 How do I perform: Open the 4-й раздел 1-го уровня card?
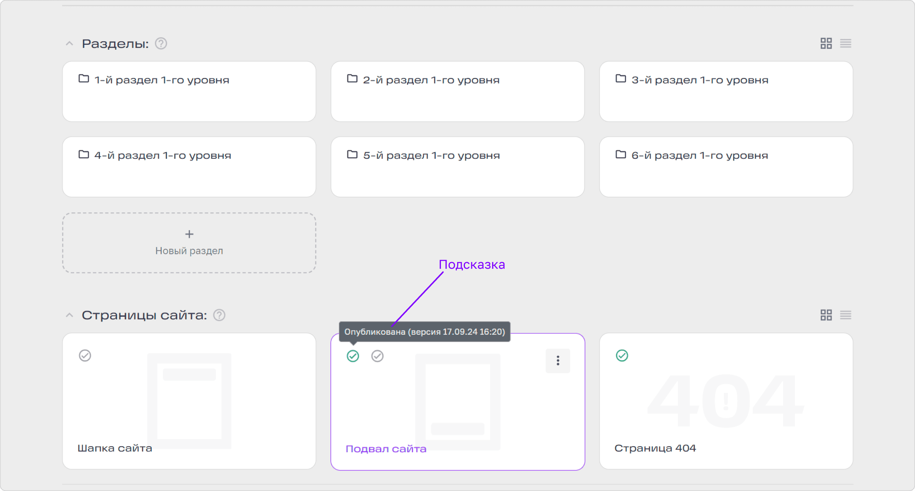point(189,167)
